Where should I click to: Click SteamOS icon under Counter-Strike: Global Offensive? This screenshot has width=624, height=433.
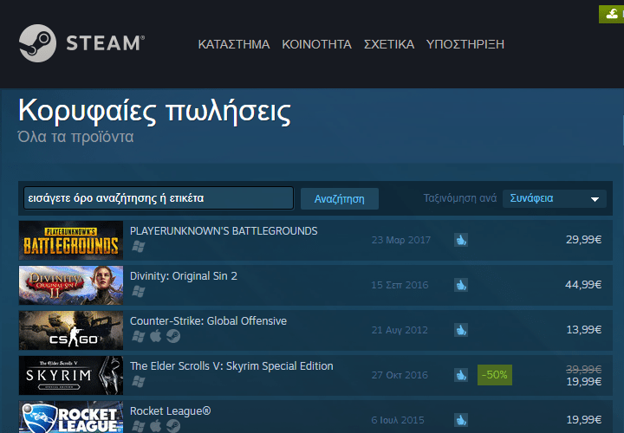click(173, 336)
